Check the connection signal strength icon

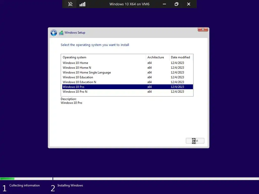tap(82, 4)
